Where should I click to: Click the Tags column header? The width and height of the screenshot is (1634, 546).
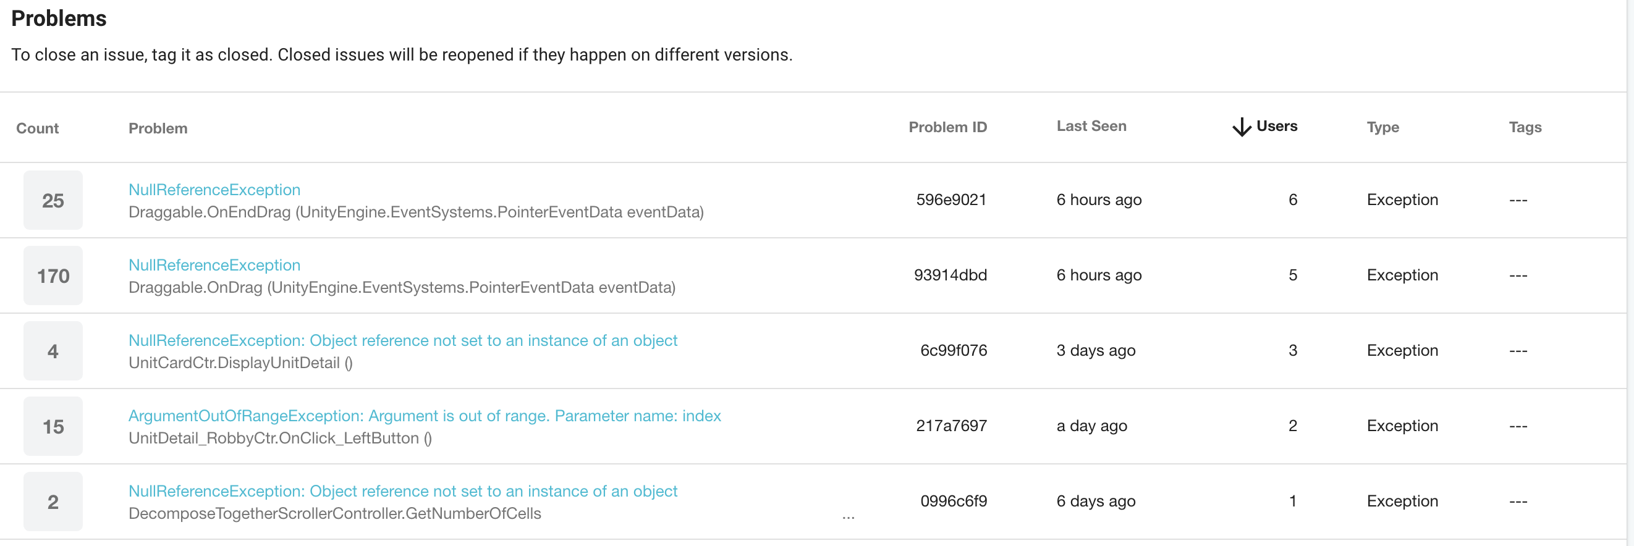(x=1524, y=127)
